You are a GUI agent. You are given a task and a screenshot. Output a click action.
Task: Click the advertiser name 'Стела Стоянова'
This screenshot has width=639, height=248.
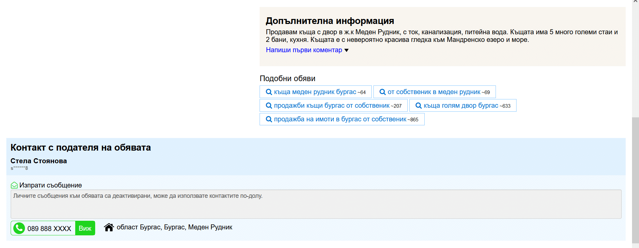[x=39, y=161]
